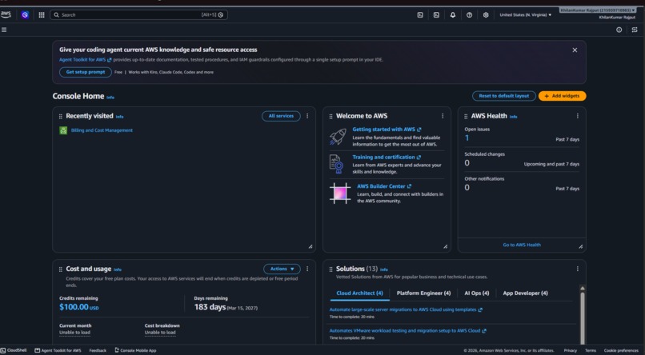Image resolution: width=645 pixels, height=355 pixels.
Task: Open Cost and usage widget options menu
Action: pyautogui.click(x=307, y=269)
